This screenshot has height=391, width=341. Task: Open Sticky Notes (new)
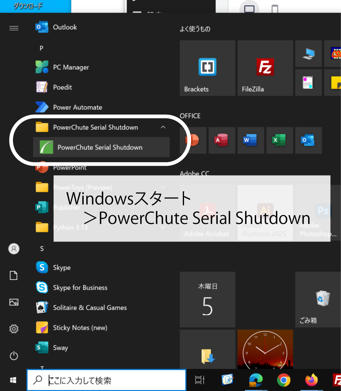pos(101,328)
